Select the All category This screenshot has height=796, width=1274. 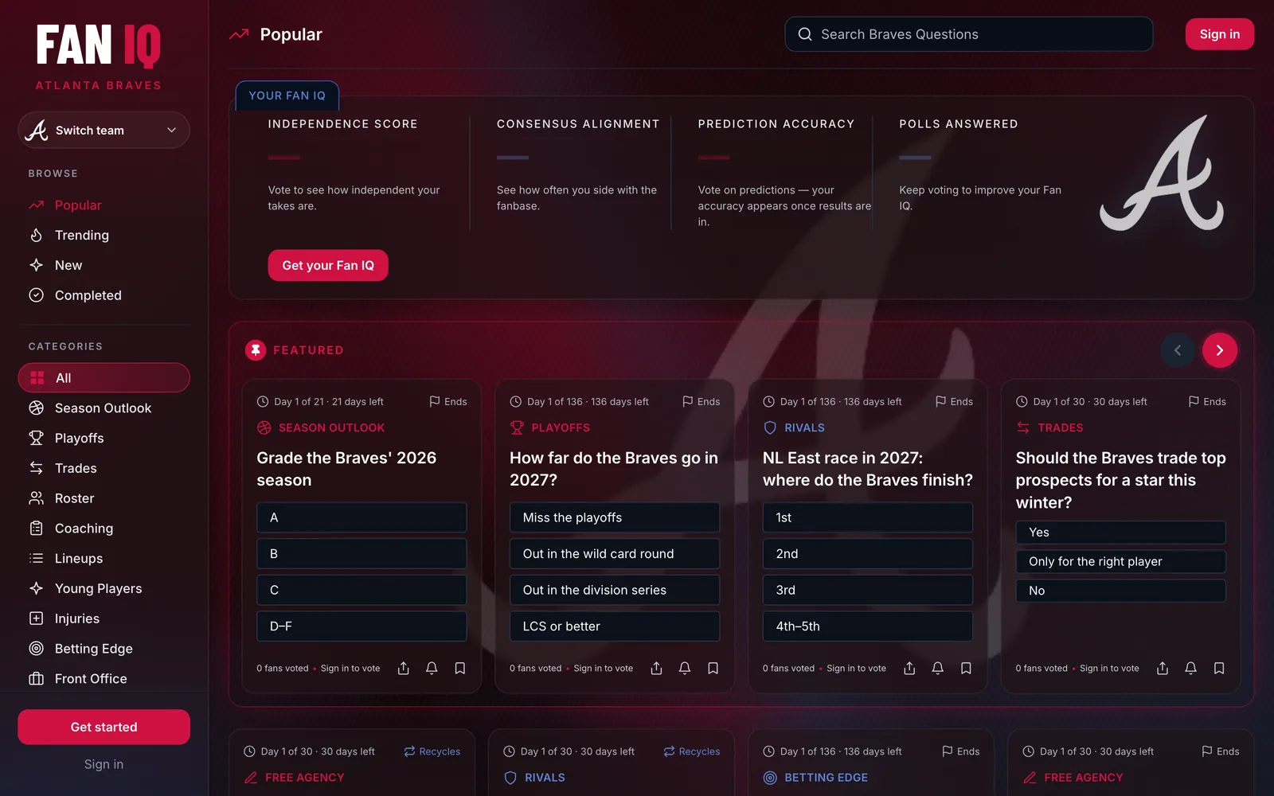104,378
